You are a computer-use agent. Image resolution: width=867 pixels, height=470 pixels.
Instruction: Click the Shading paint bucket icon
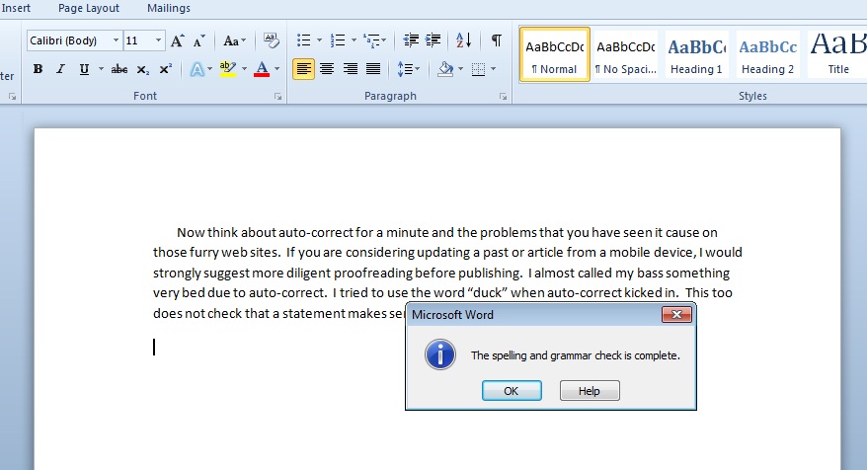coord(445,69)
